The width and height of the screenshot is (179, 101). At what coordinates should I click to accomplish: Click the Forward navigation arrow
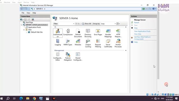tap(26, 9)
